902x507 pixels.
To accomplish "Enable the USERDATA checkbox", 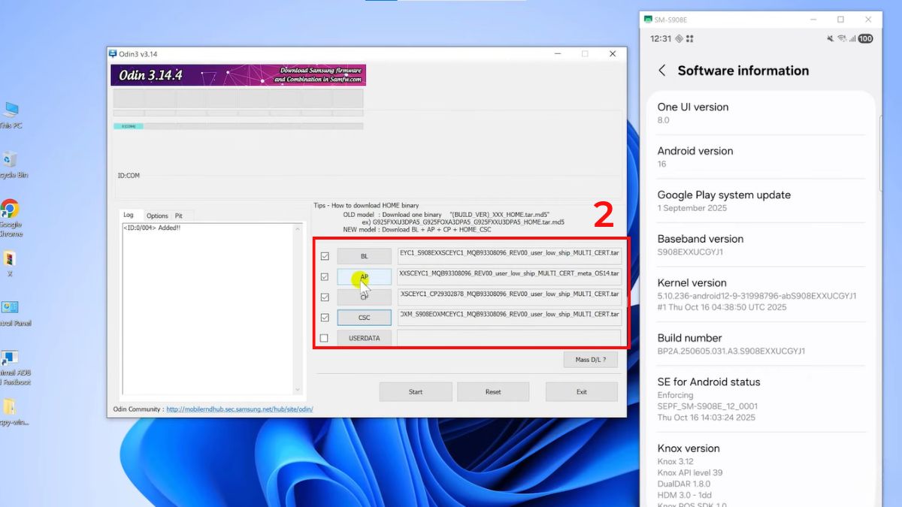I will click(325, 337).
